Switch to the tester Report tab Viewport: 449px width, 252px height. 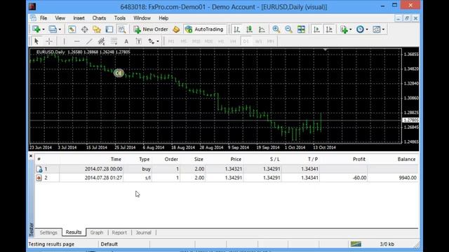coord(119,232)
